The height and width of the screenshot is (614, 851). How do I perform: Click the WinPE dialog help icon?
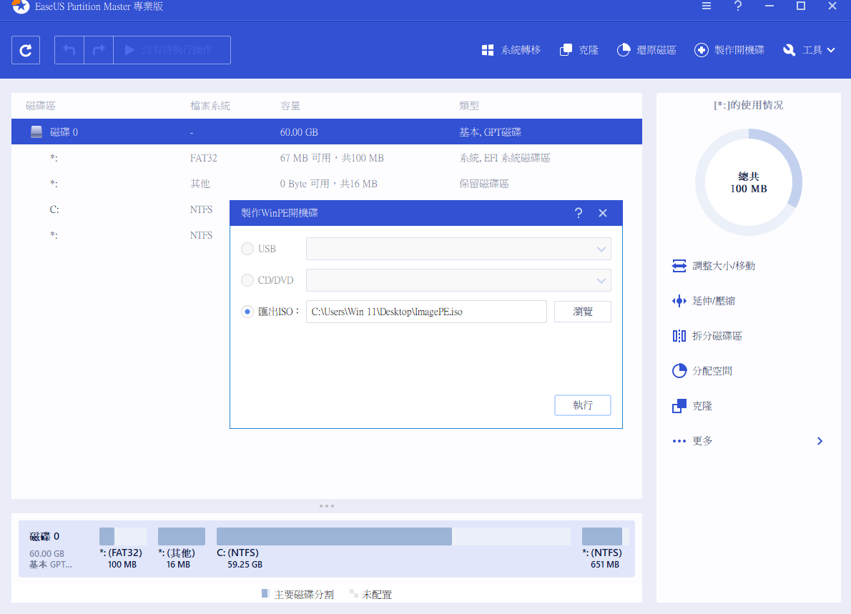tap(579, 213)
